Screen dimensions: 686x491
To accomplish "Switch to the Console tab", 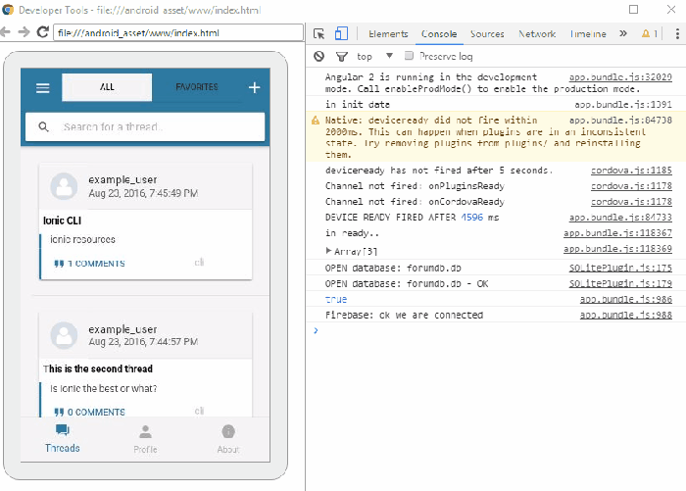I will (x=439, y=33).
